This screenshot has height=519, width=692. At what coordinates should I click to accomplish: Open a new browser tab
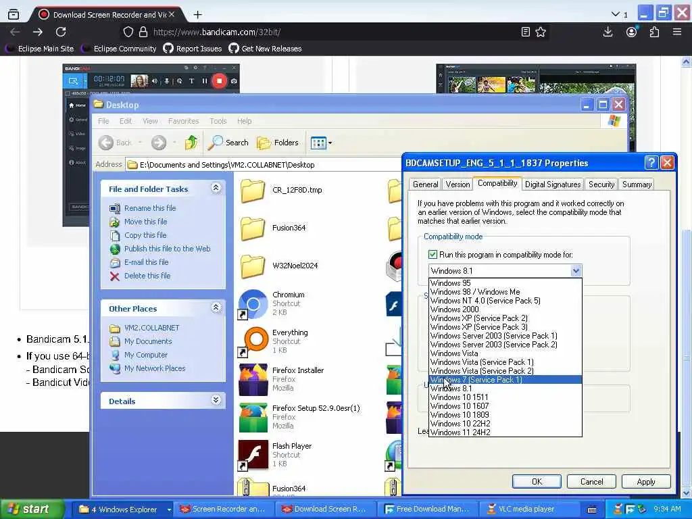(x=198, y=15)
